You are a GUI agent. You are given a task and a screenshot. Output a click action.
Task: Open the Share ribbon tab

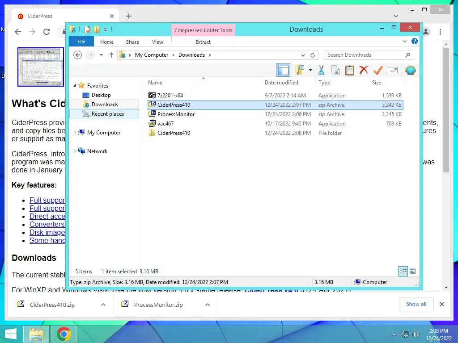tap(132, 42)
